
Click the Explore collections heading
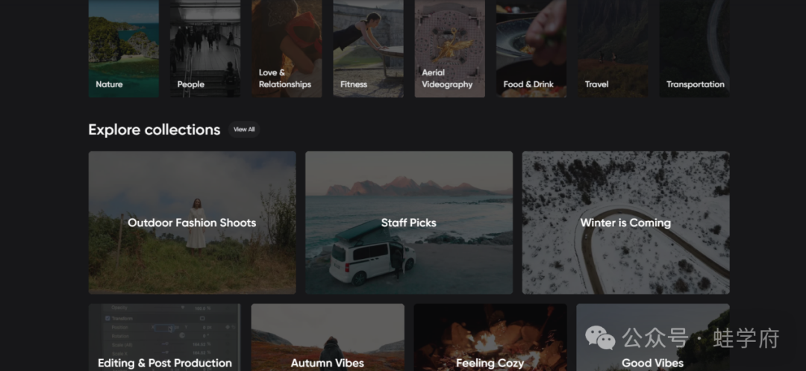coord(154,130)
